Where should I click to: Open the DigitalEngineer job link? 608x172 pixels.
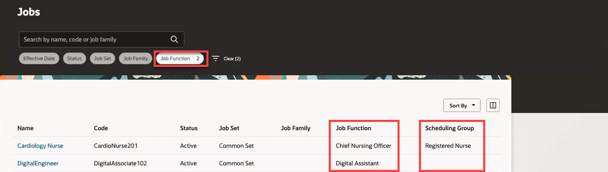click(x=38, y=163)
